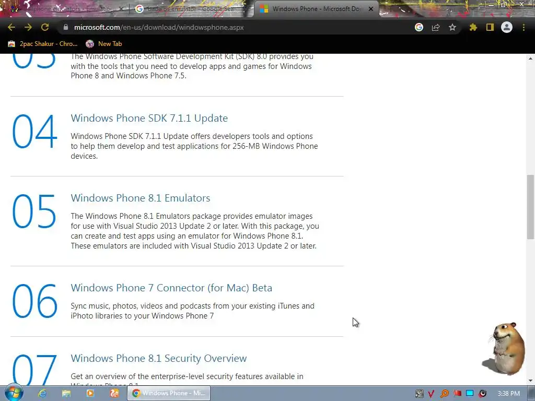Click the orange magnifier tray icon
535x401 pixels.
tap(444, 394)
